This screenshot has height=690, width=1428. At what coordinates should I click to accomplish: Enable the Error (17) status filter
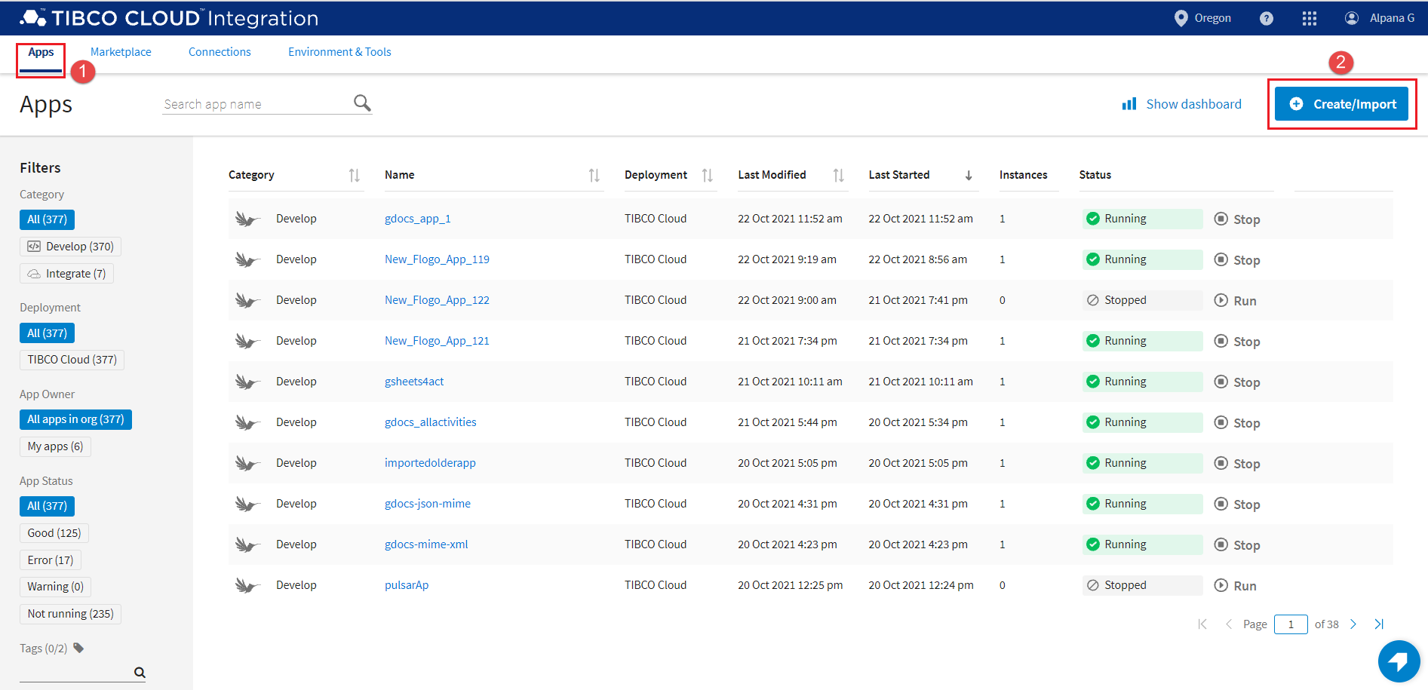[x=51, y=560]
